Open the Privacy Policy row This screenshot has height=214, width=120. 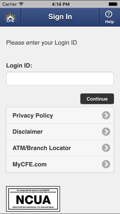click(x=60, y=115)
